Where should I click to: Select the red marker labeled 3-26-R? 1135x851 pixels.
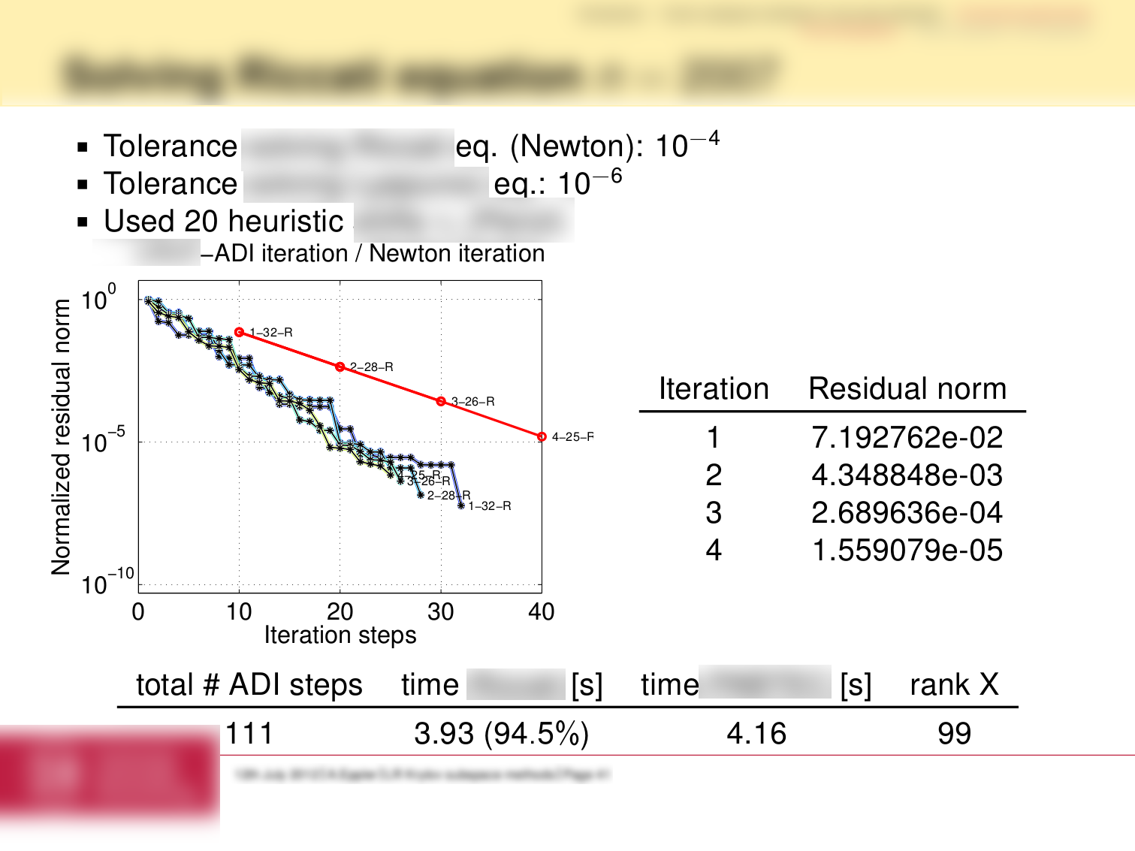tap(442, 400)
